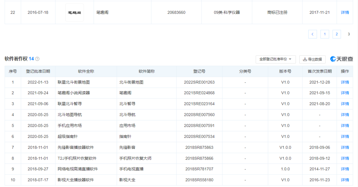Image resolution: width=358 pixels, height=187 pixels.
Task: Click the 登记批准日期 column header
Action: point(38,71)
